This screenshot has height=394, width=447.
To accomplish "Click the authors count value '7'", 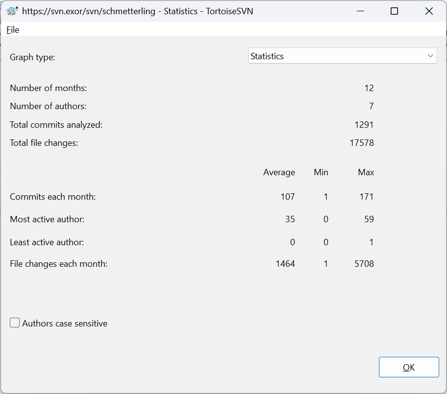I will pos(371,106).
